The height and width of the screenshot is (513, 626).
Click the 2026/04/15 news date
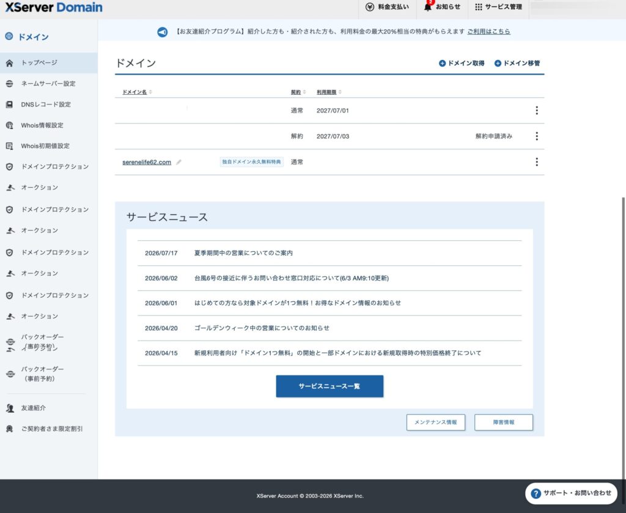(161, 353)
